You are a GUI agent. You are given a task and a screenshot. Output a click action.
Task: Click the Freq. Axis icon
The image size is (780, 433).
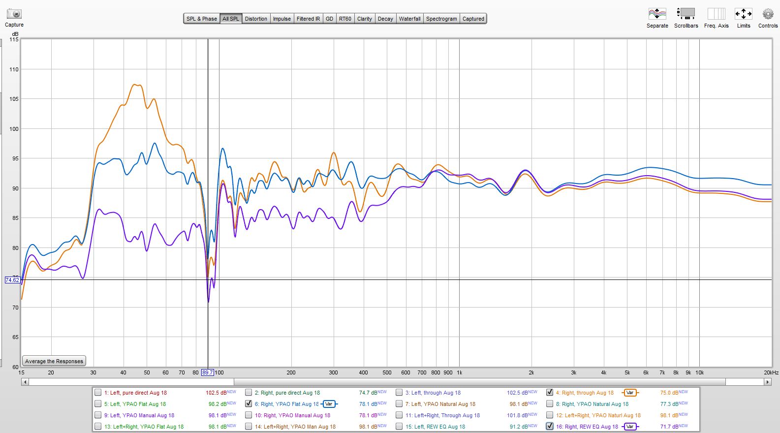tap(716, 14)
